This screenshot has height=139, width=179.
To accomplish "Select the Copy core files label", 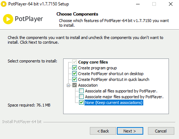I will 93,62.
